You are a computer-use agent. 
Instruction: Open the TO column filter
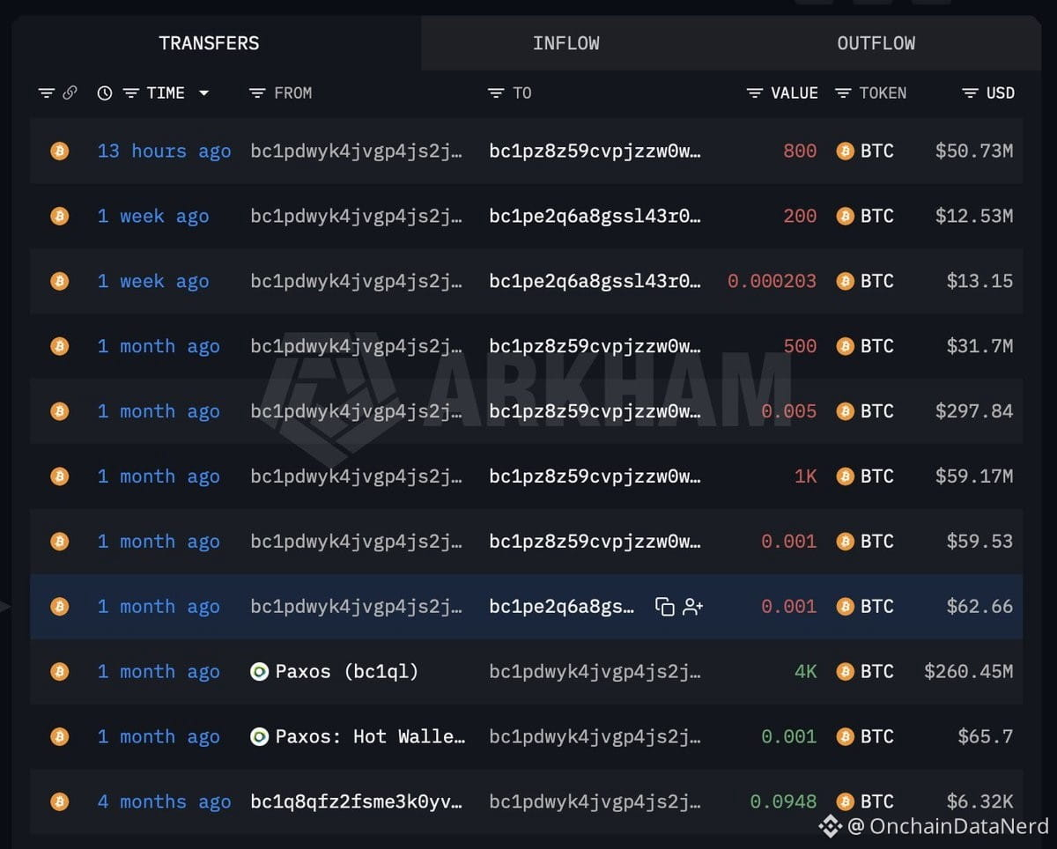pyautogui.click(x=496, y=92)
